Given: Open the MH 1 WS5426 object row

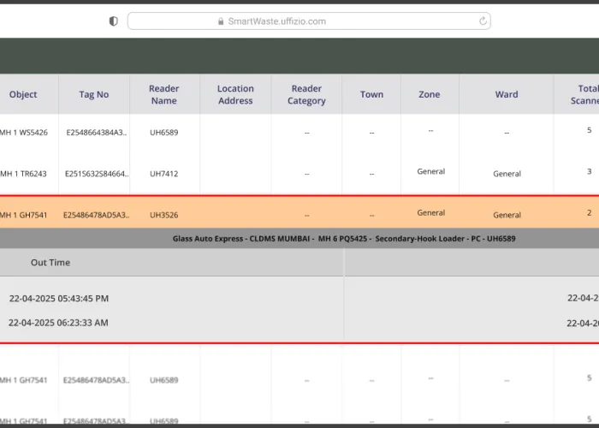Looking at the screenshot, I should pyautogui.click(x=24, y=132).
